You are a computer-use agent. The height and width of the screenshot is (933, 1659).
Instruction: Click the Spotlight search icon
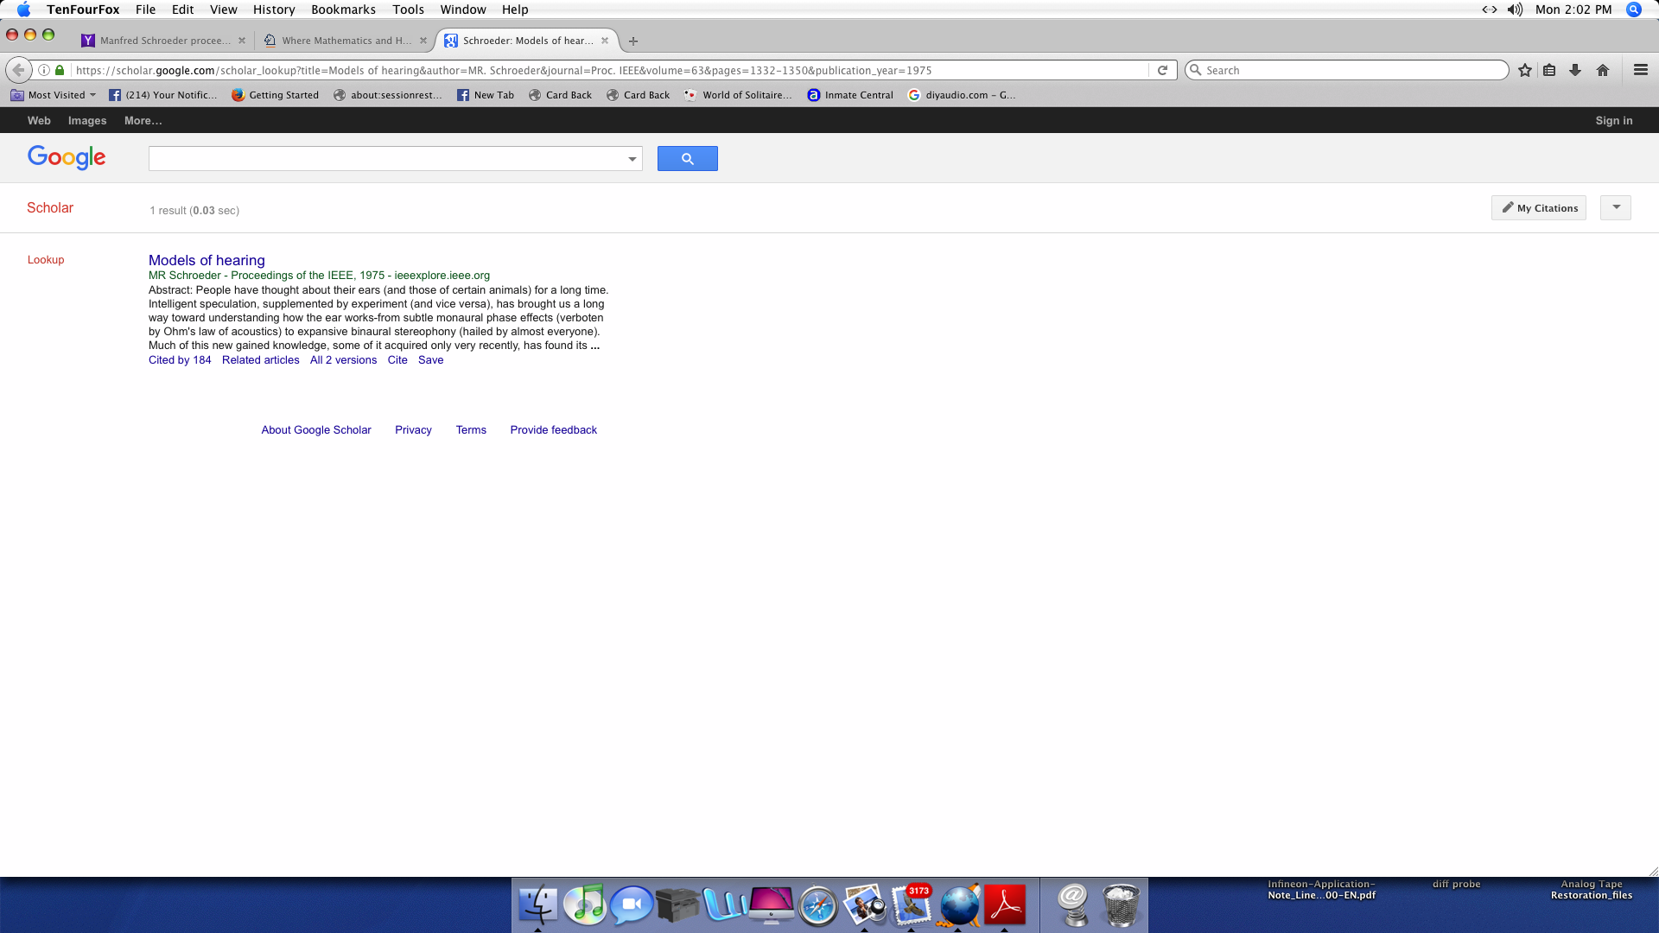point(1633,10)
